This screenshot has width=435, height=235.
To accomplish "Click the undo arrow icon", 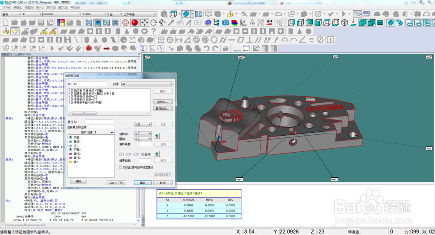I will click(x=206, y=49).
